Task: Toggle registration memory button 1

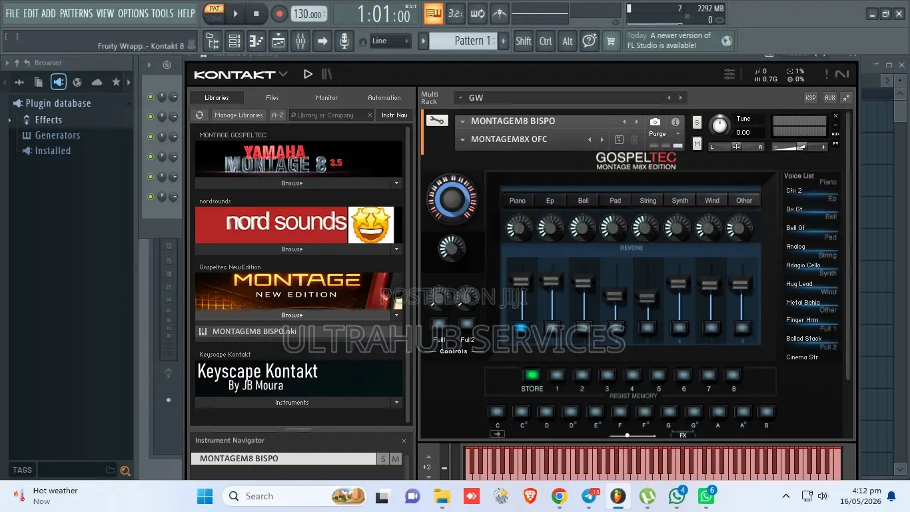Action: [x=557, y=375]
